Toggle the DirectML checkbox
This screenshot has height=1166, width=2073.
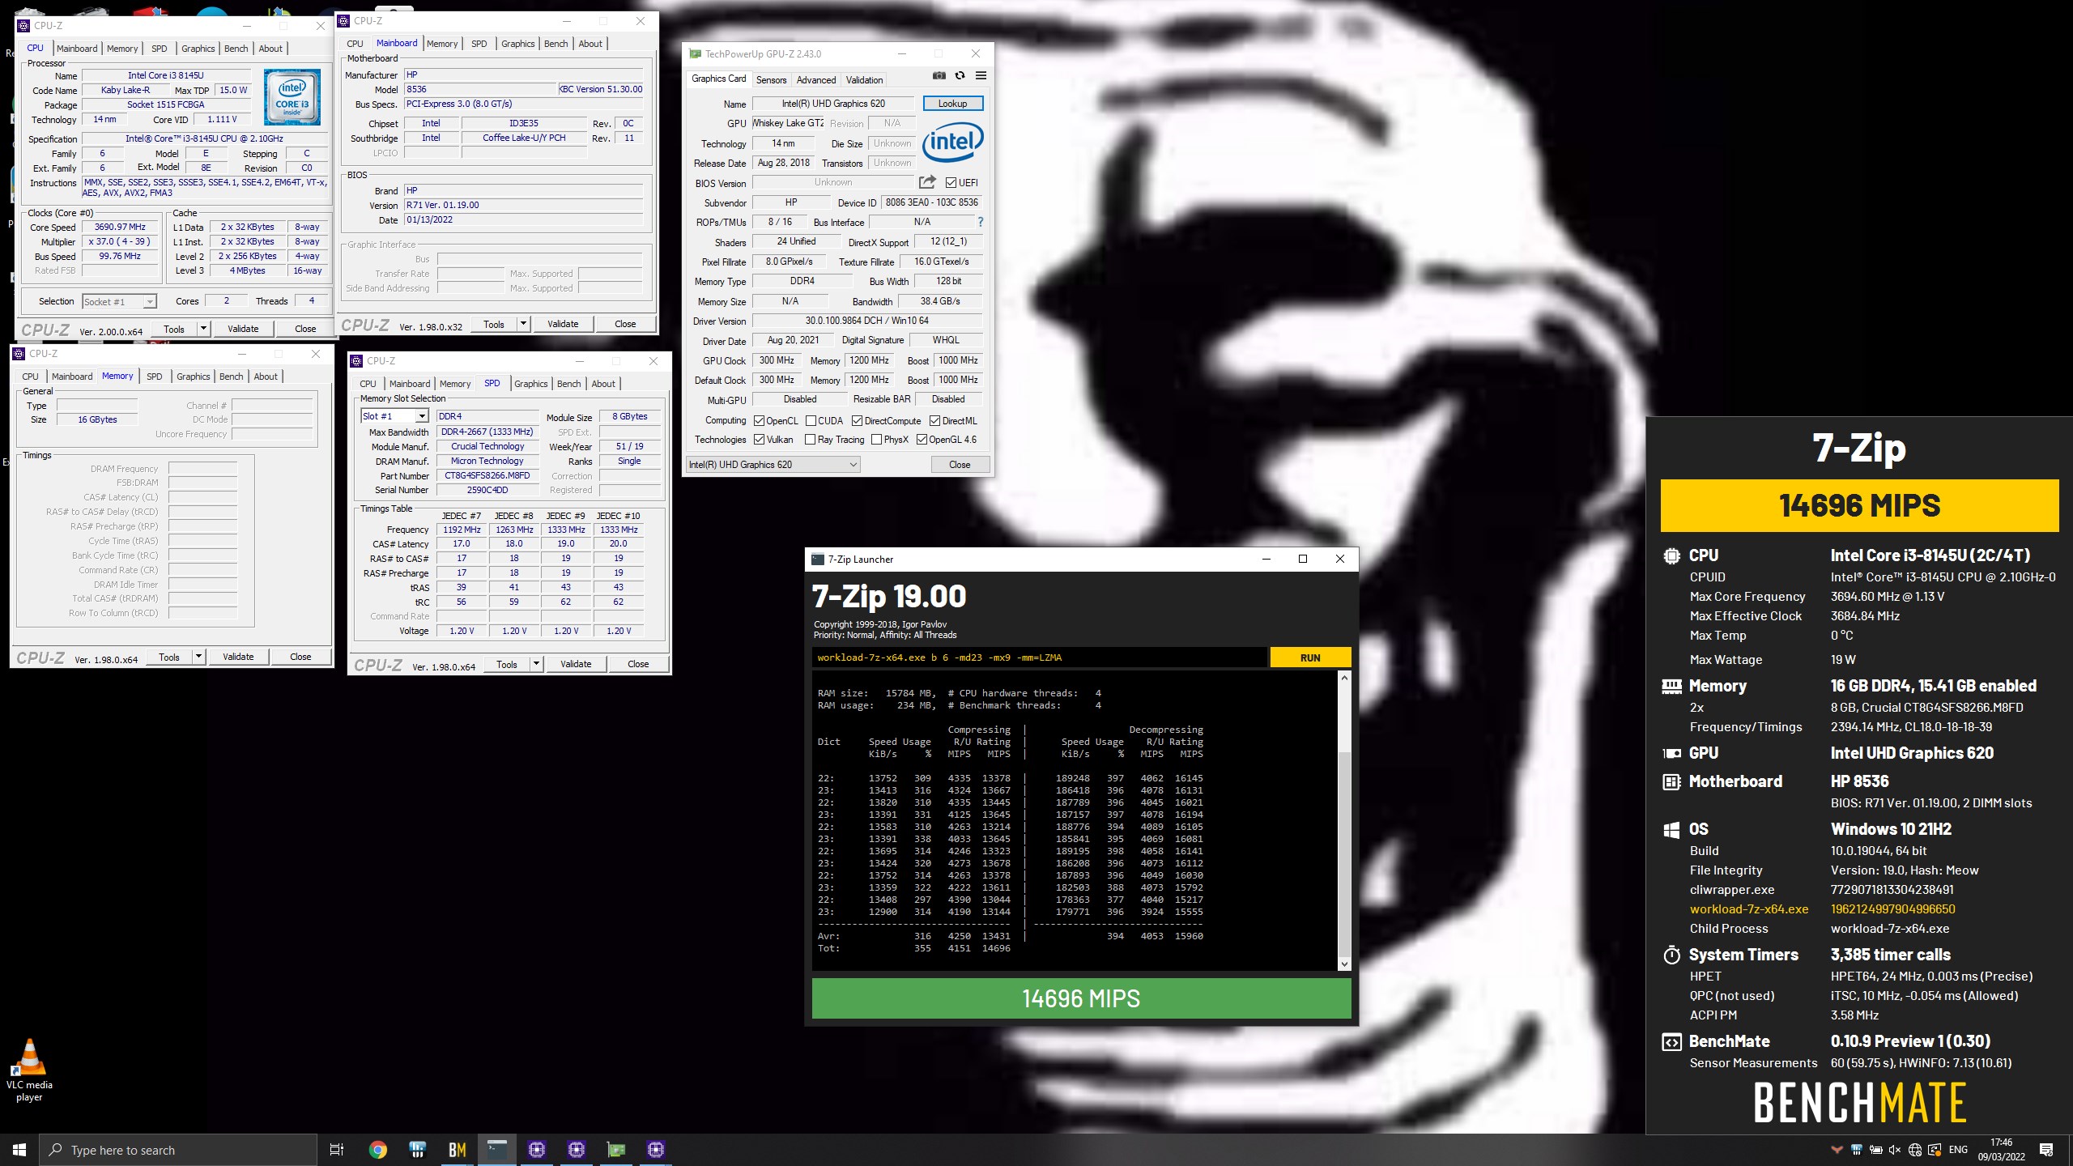point(934,421)
